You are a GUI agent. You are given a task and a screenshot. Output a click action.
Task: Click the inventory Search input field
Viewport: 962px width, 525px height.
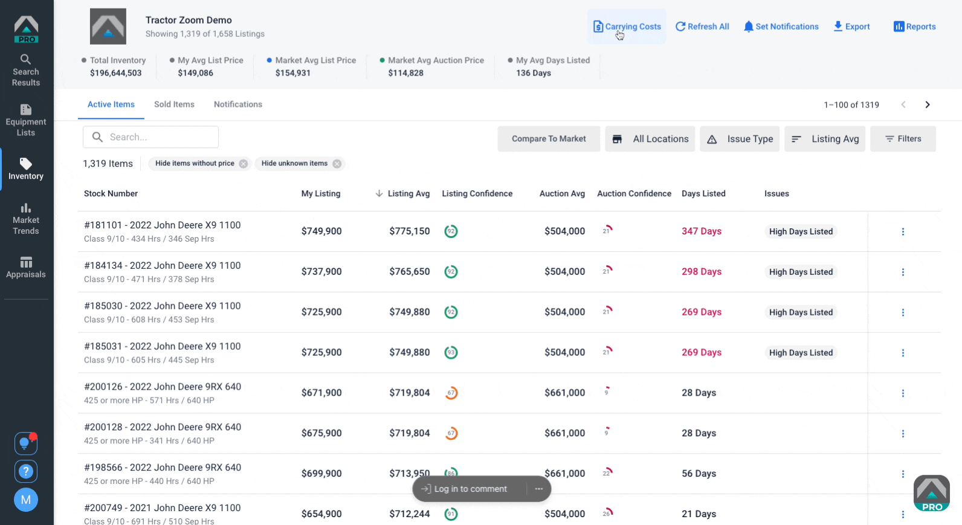pyautogui.click(x=150, y=137)
